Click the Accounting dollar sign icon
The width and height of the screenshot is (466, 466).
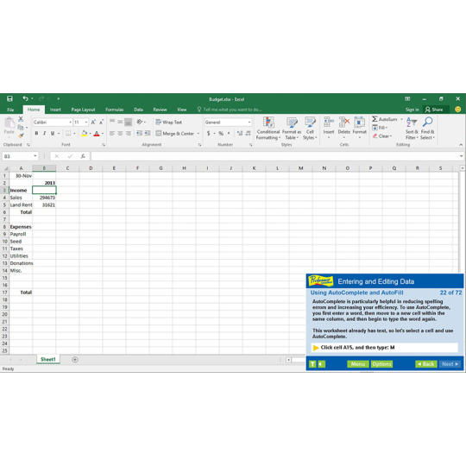(209, 134)
